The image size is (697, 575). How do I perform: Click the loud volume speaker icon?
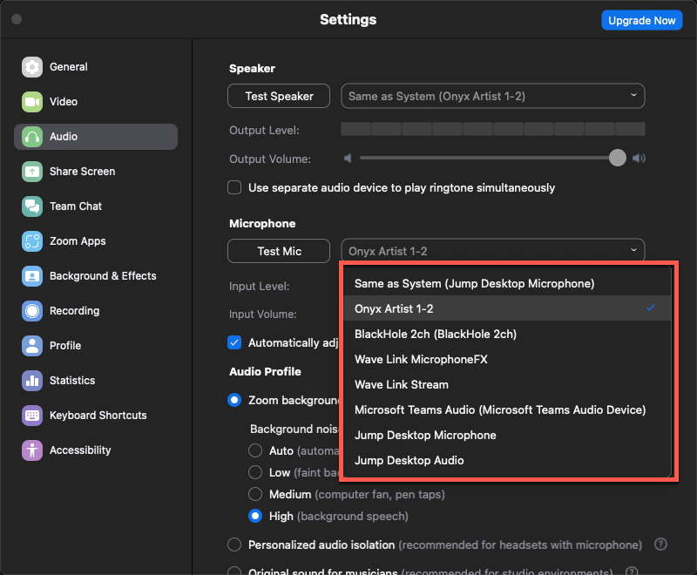pos(639,159)
